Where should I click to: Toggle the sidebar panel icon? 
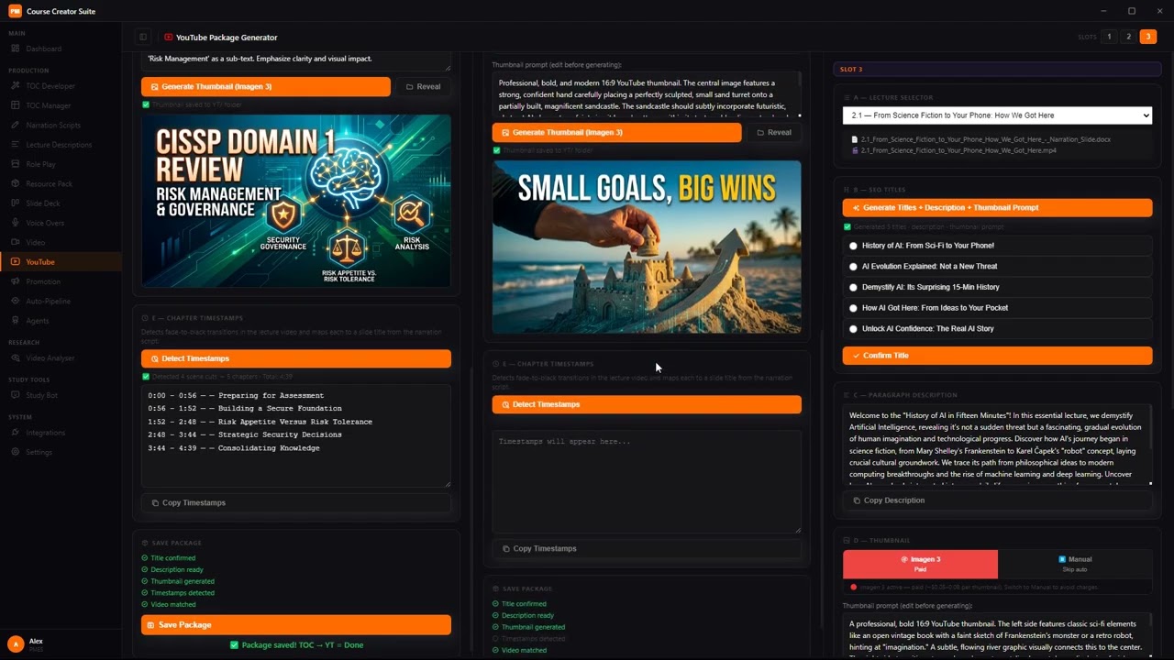pos(143,38)
